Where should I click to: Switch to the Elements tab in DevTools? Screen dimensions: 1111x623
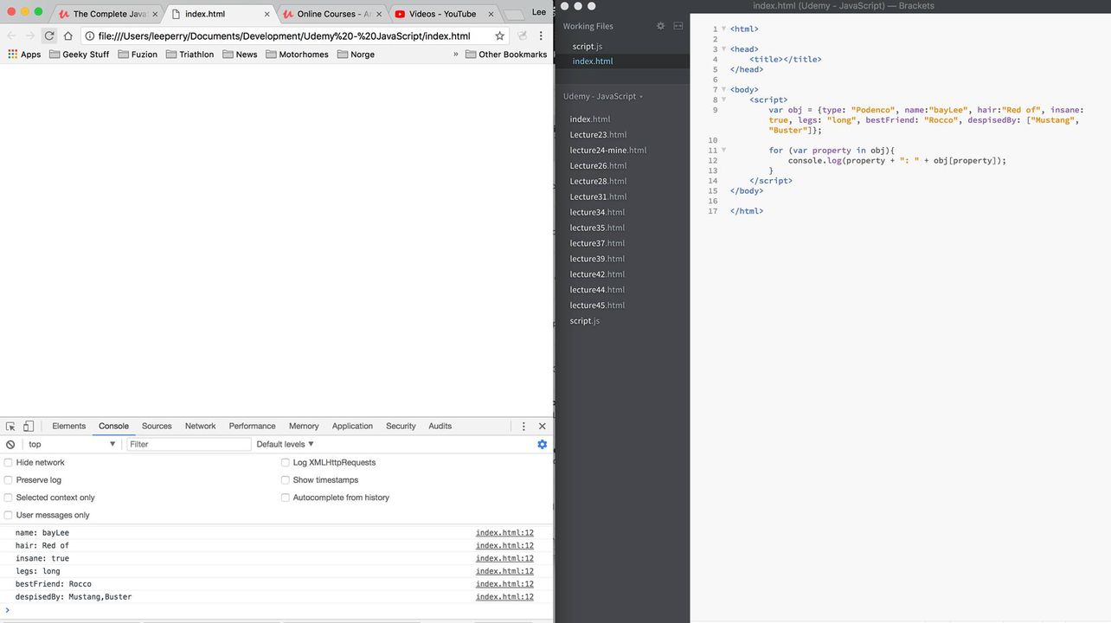(68, 427)
